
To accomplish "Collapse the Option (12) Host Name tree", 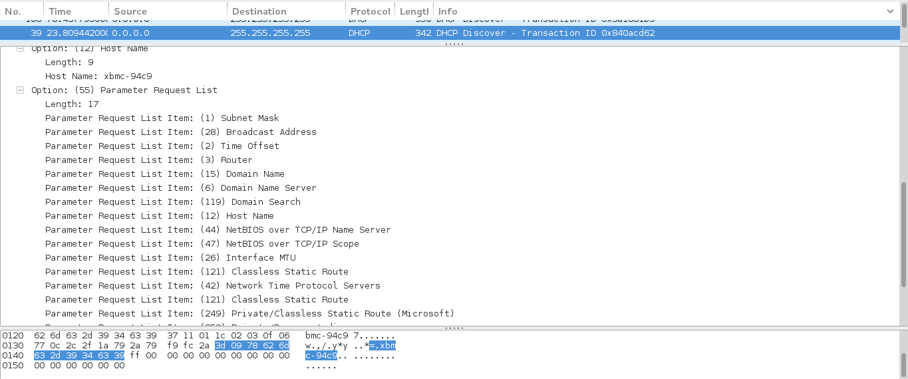I will tap(20, 49).
